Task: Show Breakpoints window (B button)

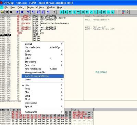Action: pyautogui.click(x=100, y=12)
